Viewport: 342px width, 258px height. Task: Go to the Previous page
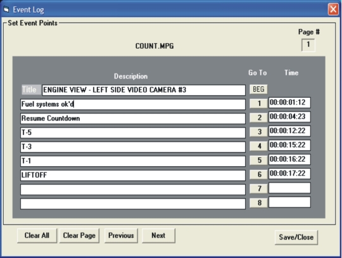121,236
